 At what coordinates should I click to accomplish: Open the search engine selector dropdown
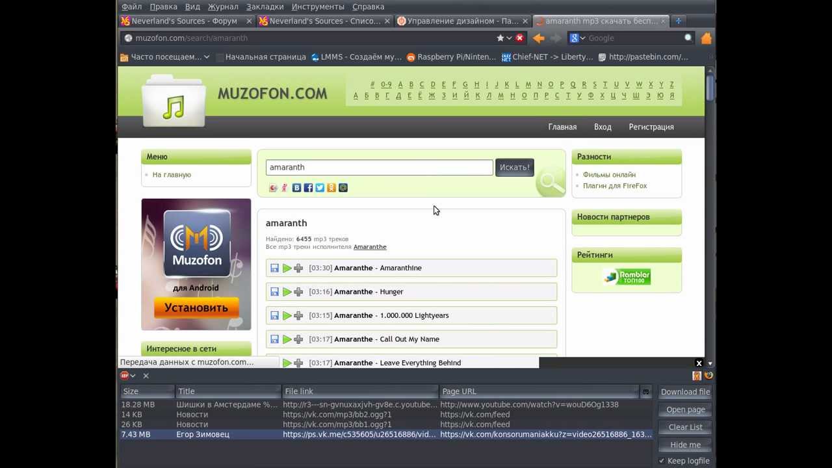point(577,38)
